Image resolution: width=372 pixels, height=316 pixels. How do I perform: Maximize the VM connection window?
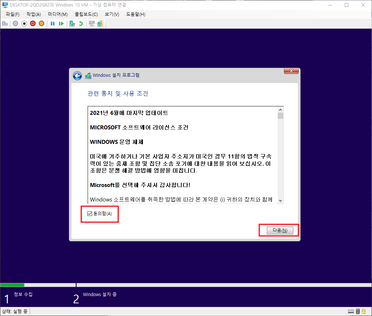[347, 5]
